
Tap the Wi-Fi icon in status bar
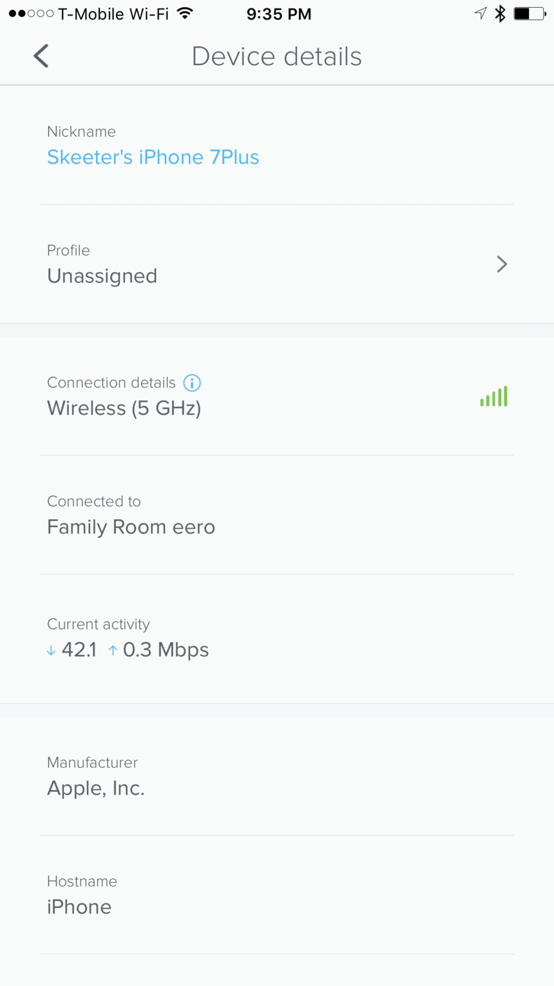click(185, 14)
